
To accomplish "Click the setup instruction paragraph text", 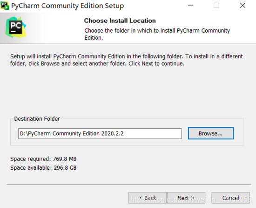I will [126, 60].
